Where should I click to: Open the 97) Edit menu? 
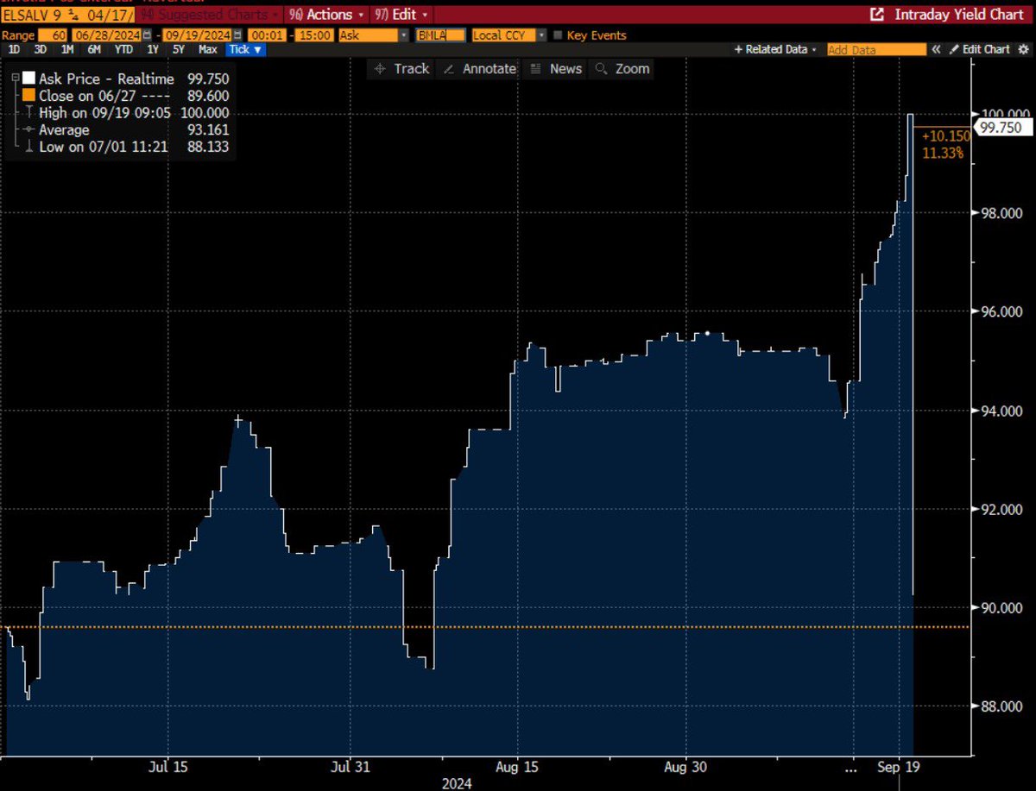point(402,15)
